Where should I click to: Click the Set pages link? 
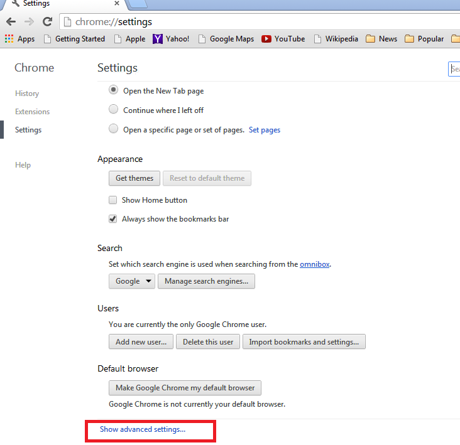point(265,130)
